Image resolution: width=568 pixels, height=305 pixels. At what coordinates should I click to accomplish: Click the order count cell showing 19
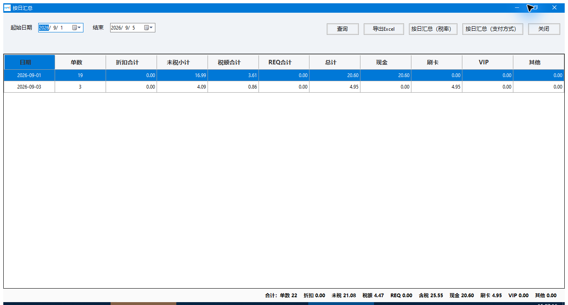click(x=80, y=75)
